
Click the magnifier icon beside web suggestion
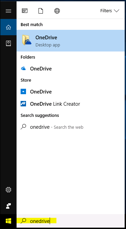point(23,127)
